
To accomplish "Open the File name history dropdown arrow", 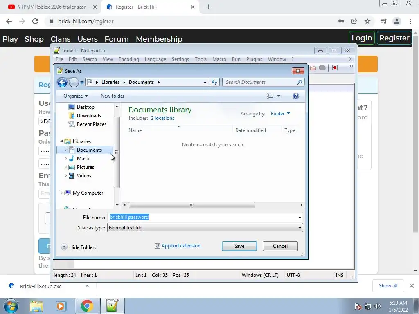I will click(x=300, y=218).
